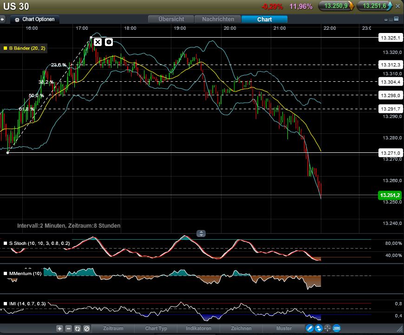
Task: Click the 13.271,0 Fibonacci price label
Action: pos(390,153)
